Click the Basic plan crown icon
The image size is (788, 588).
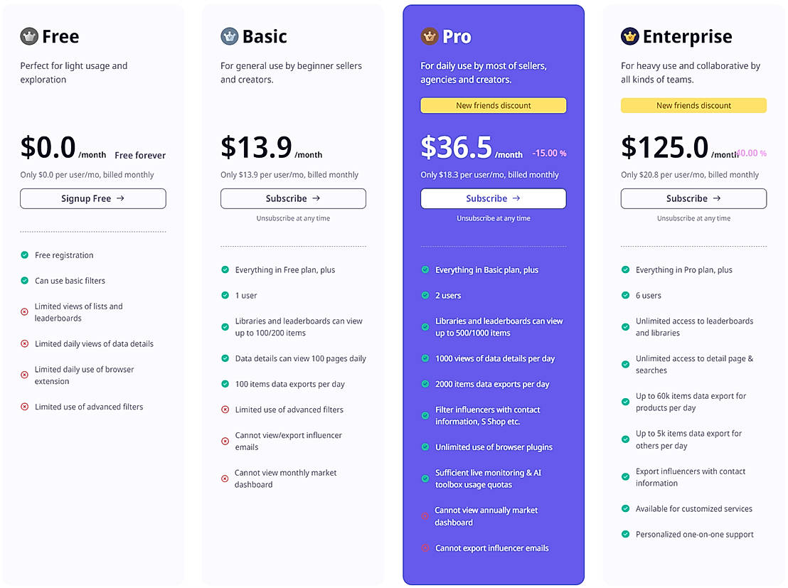229,36
